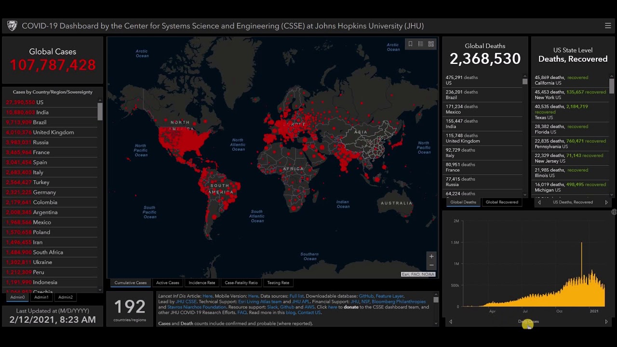Switch to Case-Fatality Ratio map tab
The image size is (617, 347).
click(241, 283)
